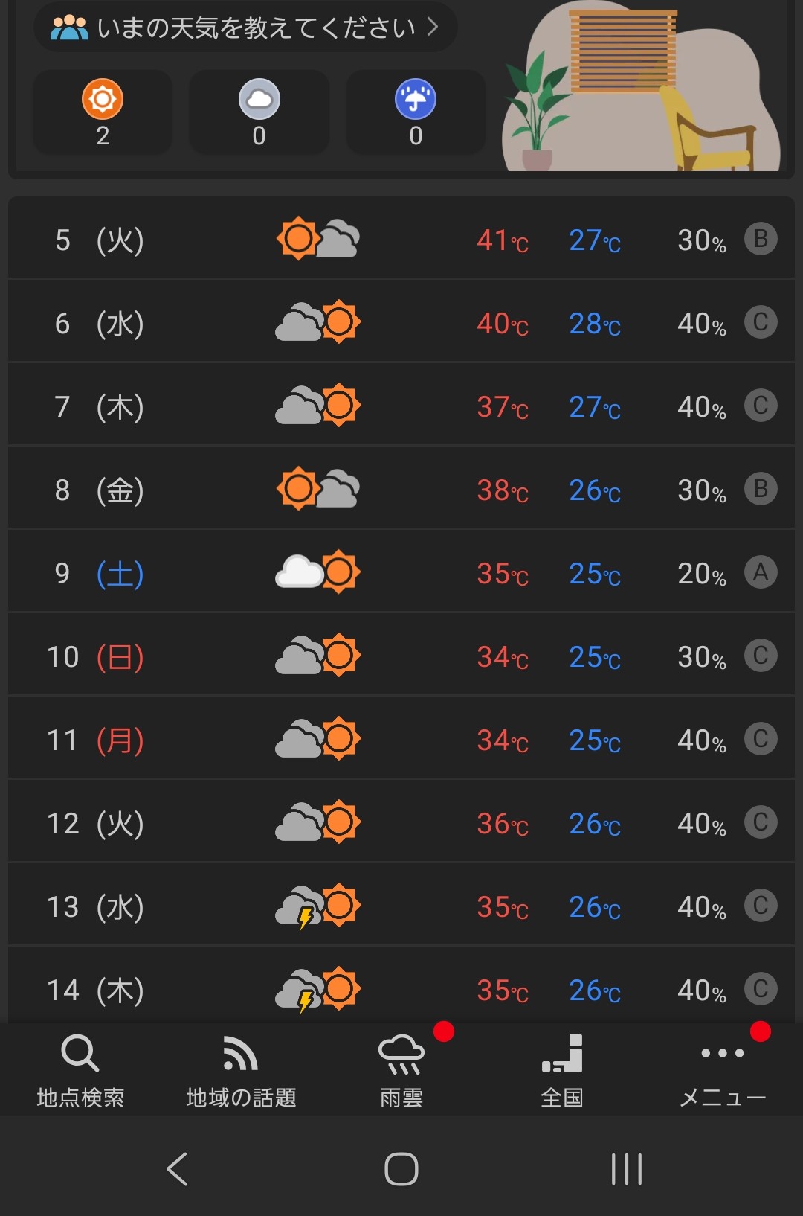Tap the 41℃ high temperature on 5 (火)
803x1216 pixels.
(503, 240)
